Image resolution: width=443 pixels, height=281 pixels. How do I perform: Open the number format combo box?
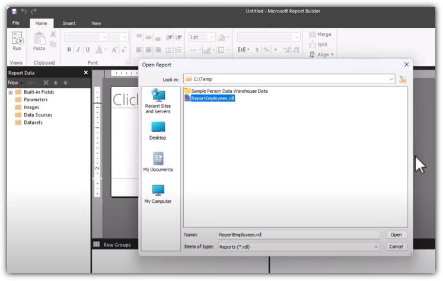click(269, 37)
